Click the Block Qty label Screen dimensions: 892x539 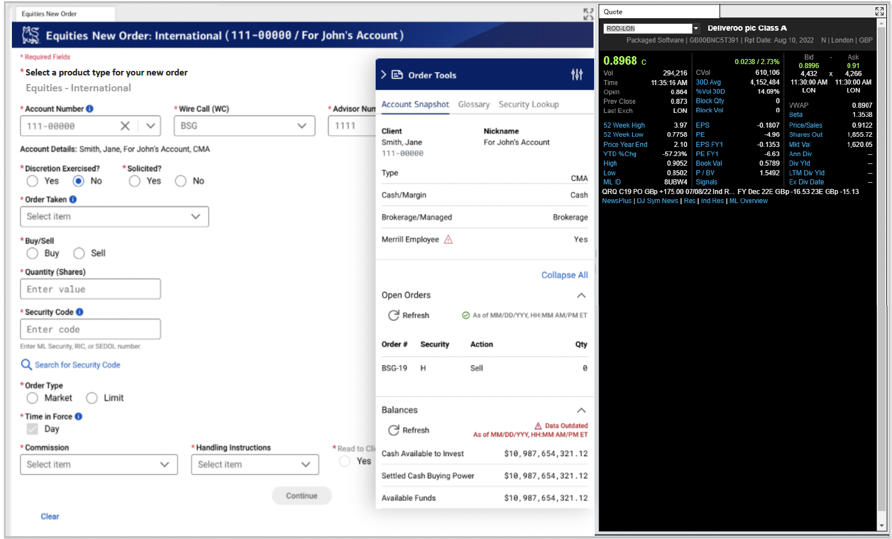(x=709, y=101)
